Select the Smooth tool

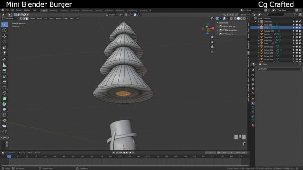click(x=4, y=110)
